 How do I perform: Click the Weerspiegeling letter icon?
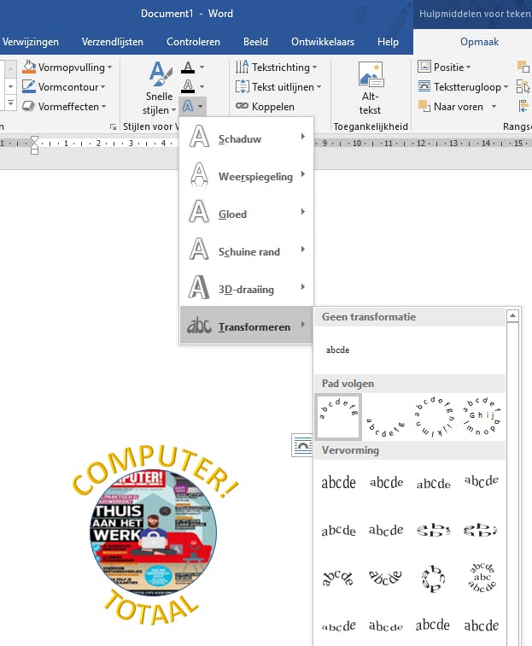pyautogui.click(x=199, y=174)
